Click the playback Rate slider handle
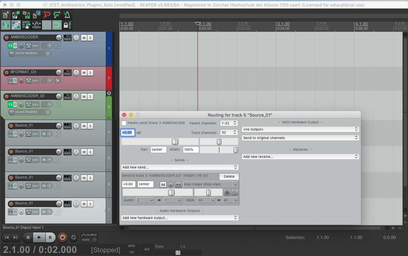 tap(178, 253)
